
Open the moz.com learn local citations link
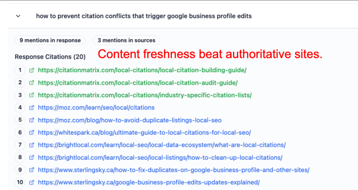tap(96, 108)
